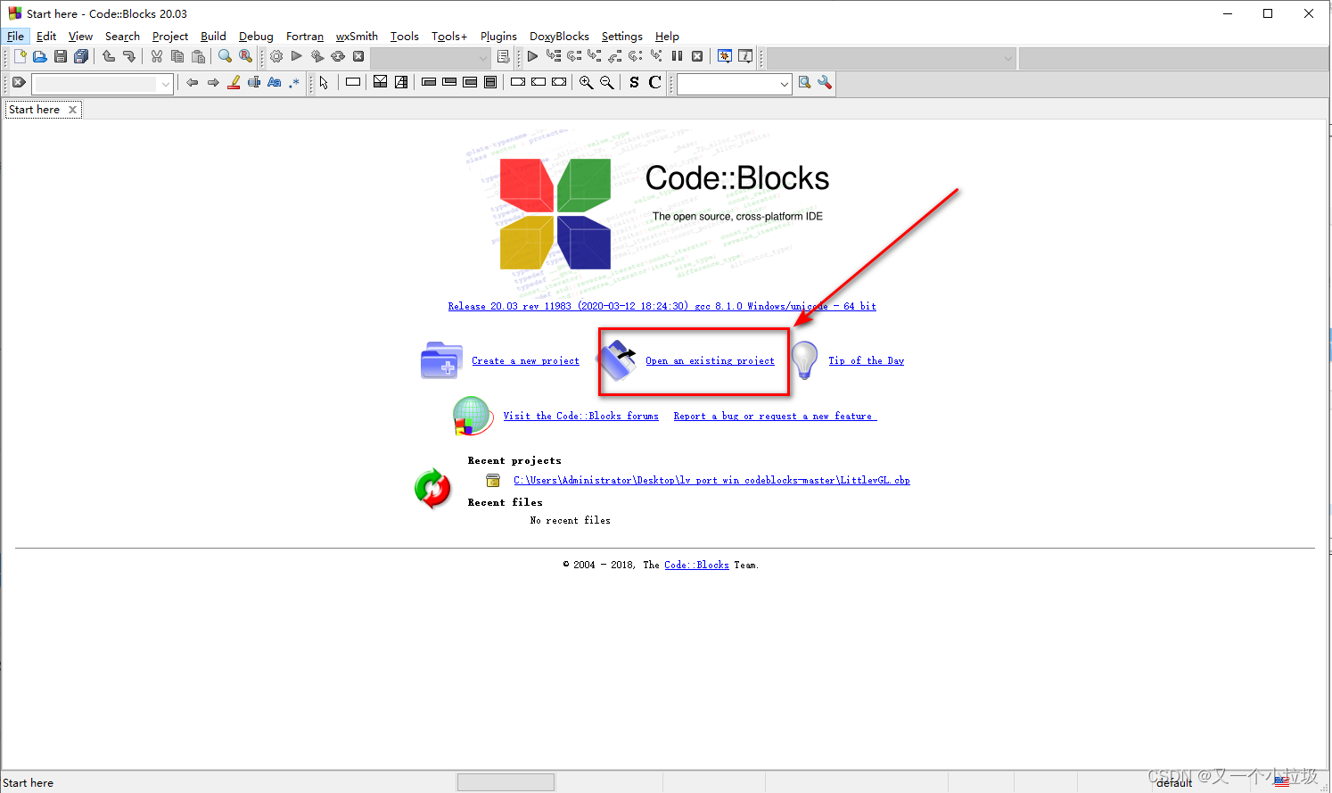Image resolution: width=1332 pixels, height=793 pixels.
Task: Open the Build menu
Action: [213, 37]
